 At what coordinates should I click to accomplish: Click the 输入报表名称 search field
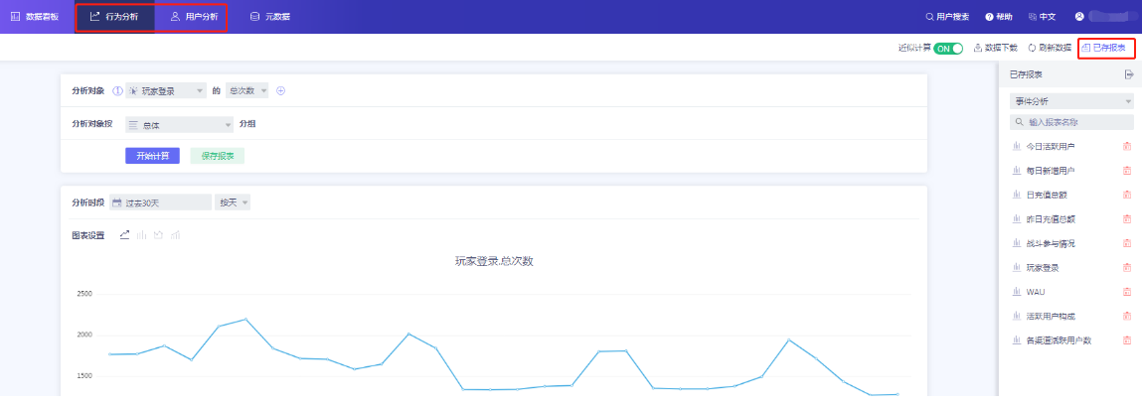(1070, 122)
